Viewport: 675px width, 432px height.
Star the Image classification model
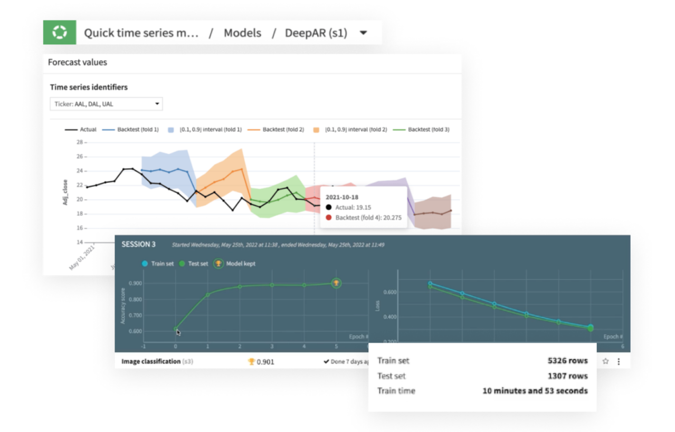pyautogui.click(x=606, y=361)
